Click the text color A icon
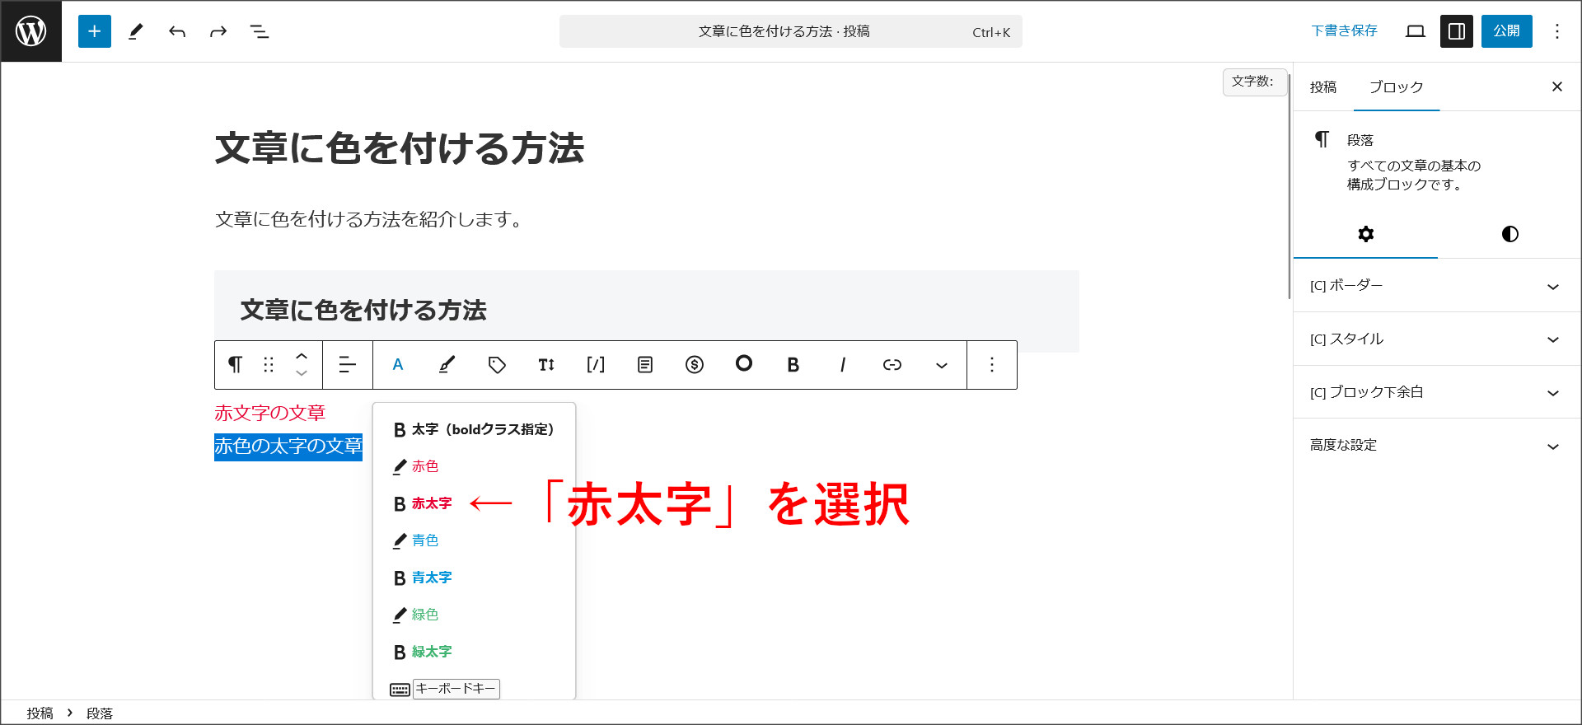The image size is (1582, 725). pyautogui.click(x=398, y=365)
